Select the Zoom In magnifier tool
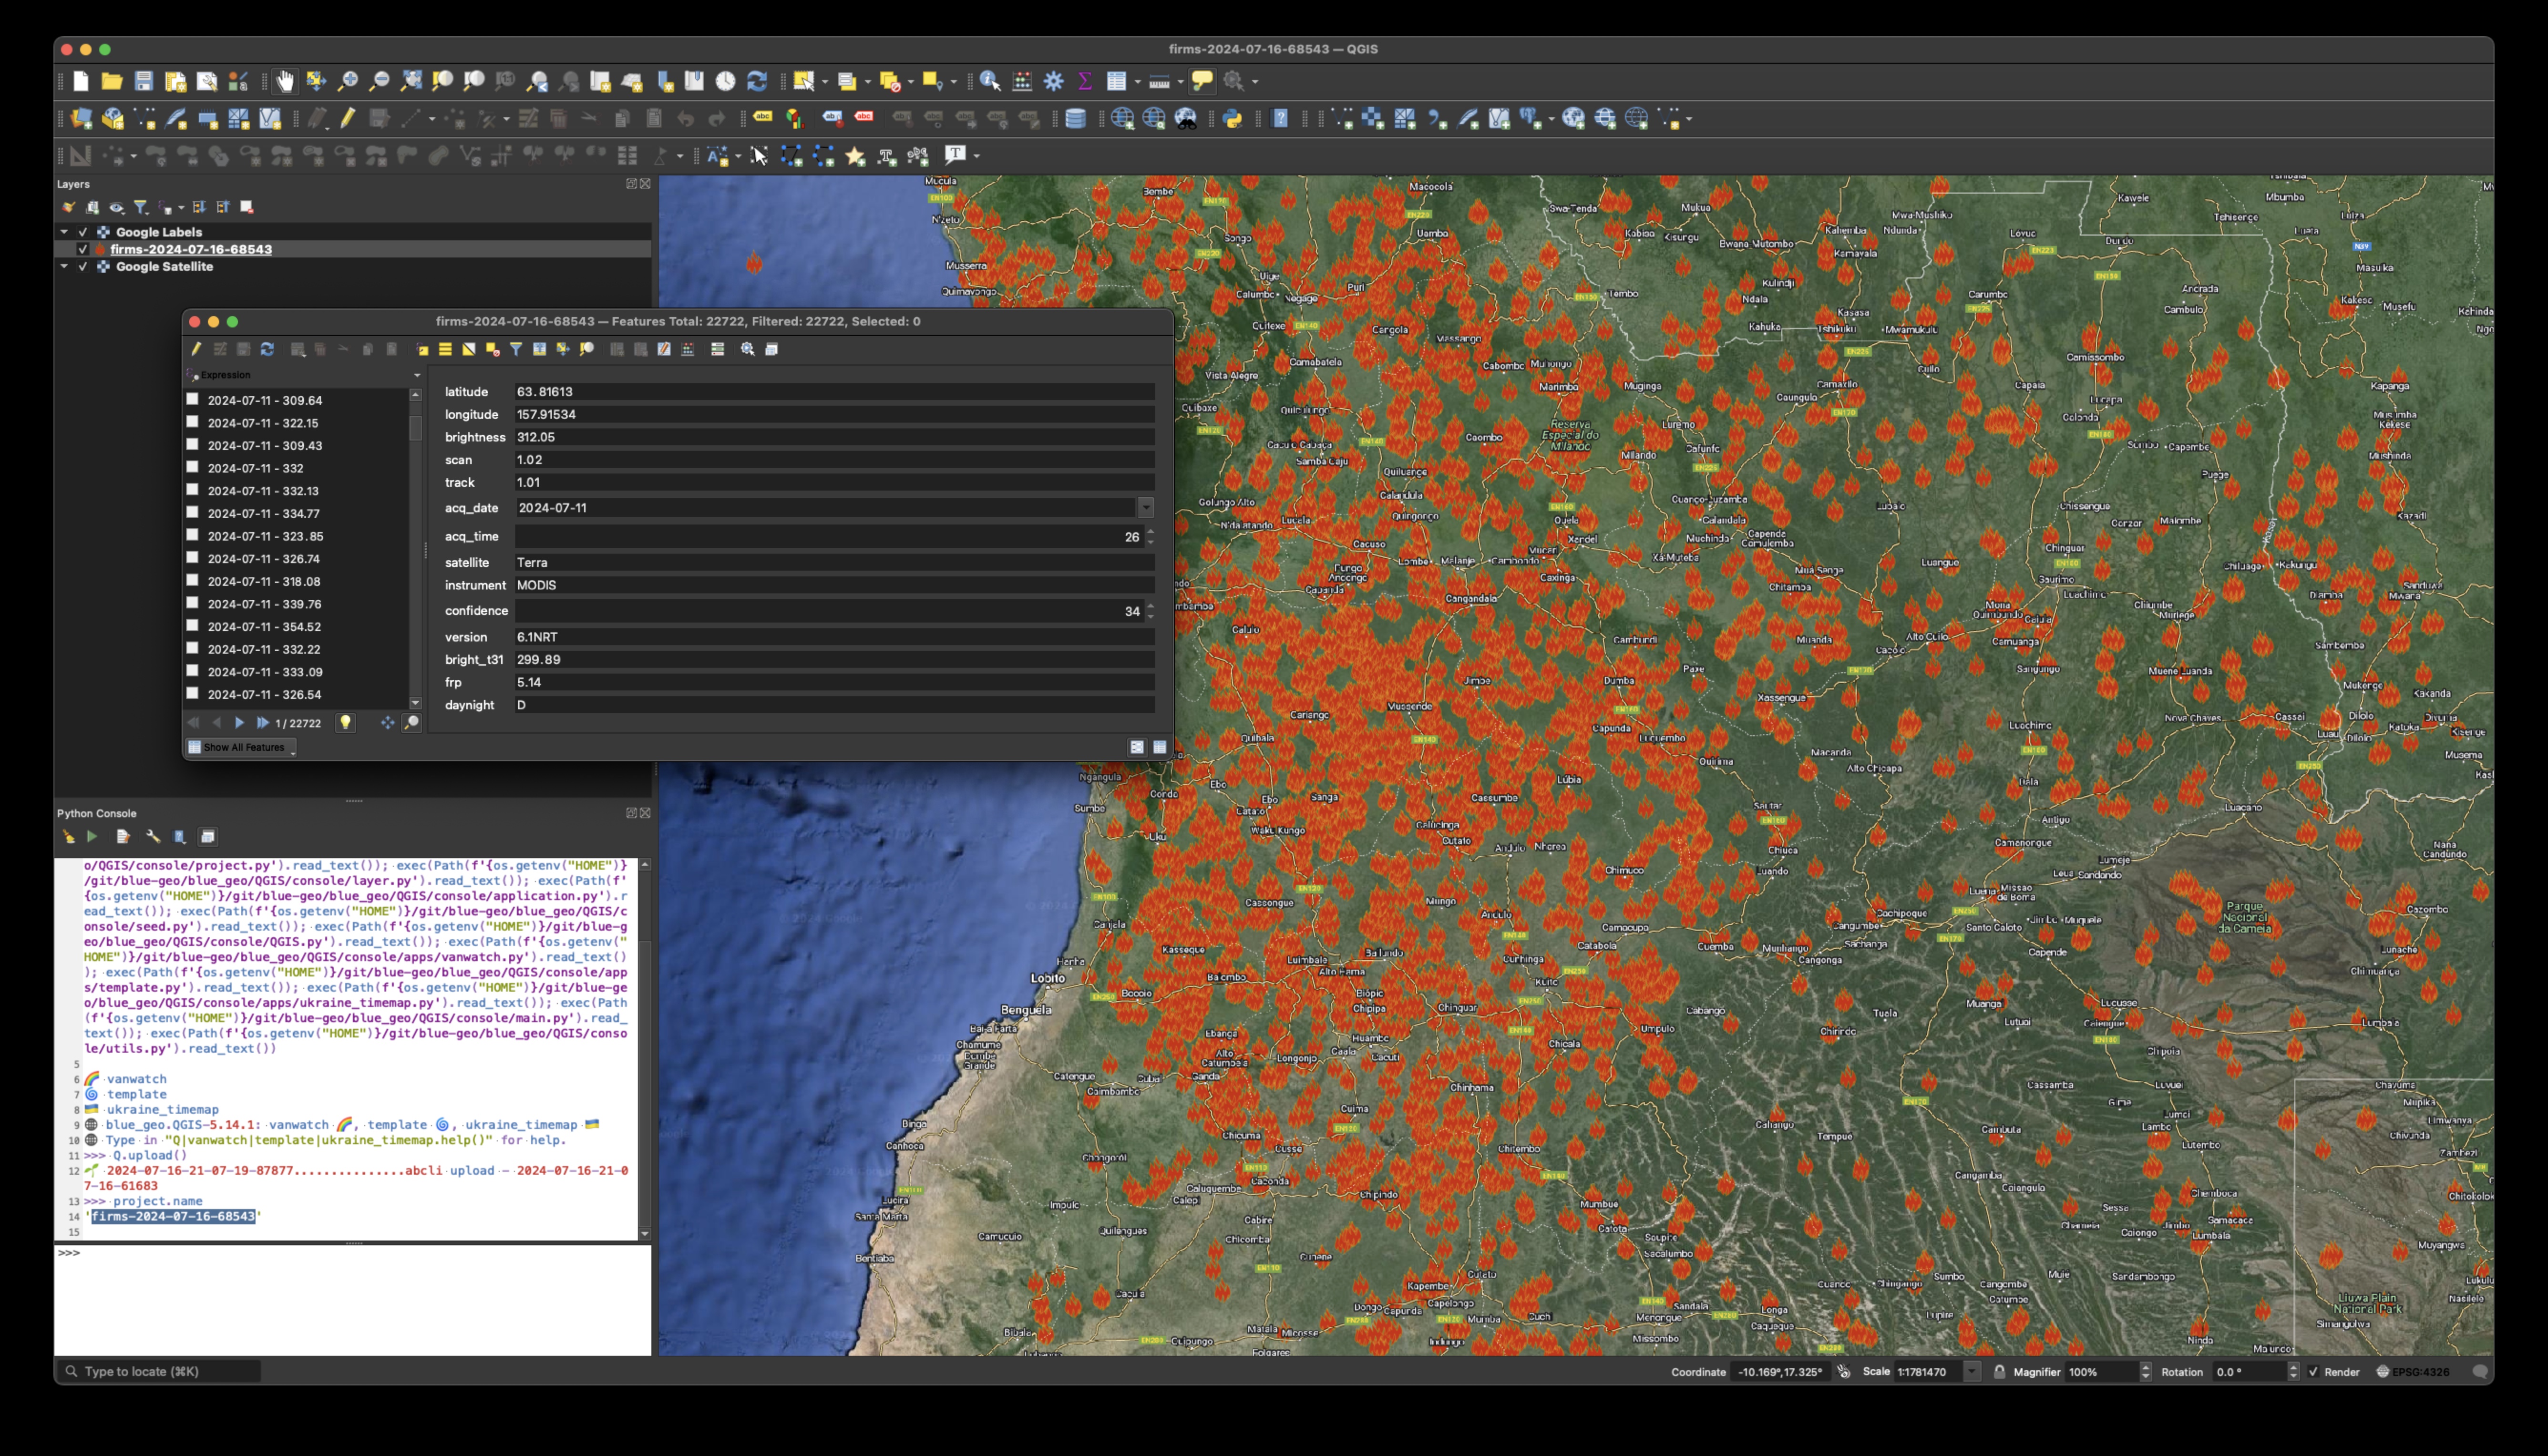 point(348,81)
